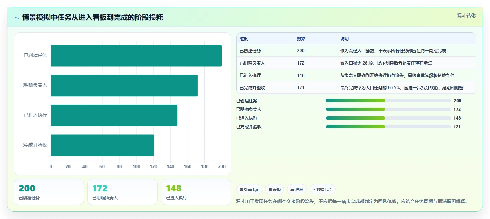Click the footer note starting 漏斗用于发现任务
490x219 pixels.
pos(352,202)
